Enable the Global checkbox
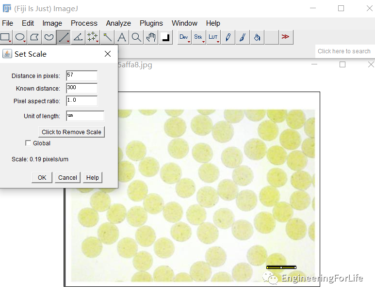Image resolution: width=375 pixels, height=295 pixels. (28, 143)
